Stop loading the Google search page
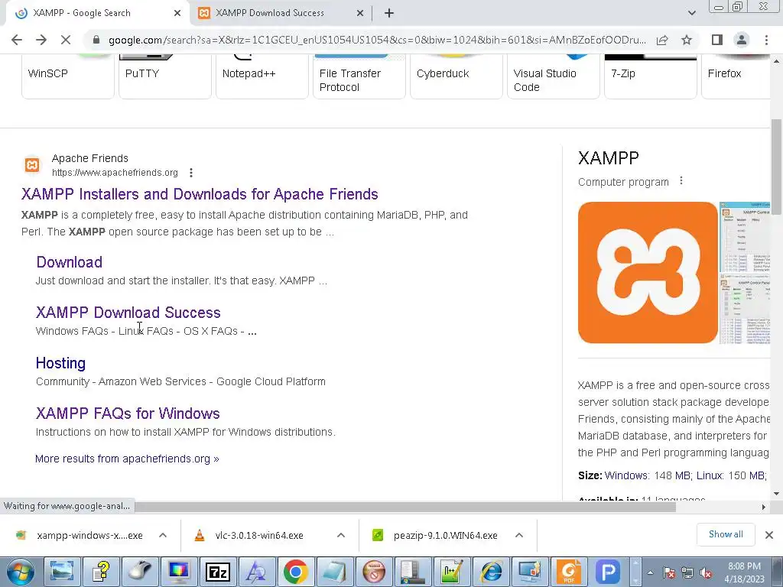Image resolution: width=783 pixels, height=587 pixels. point(66,40)
